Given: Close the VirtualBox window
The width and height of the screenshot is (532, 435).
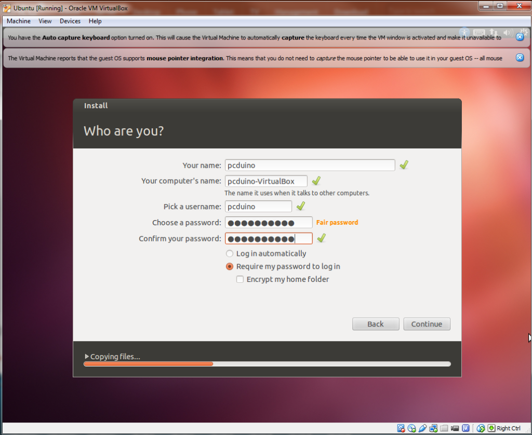Looking at the screenshot, I should [x=519, y=6].
